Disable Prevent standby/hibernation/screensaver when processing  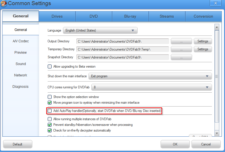pos(50,125)
